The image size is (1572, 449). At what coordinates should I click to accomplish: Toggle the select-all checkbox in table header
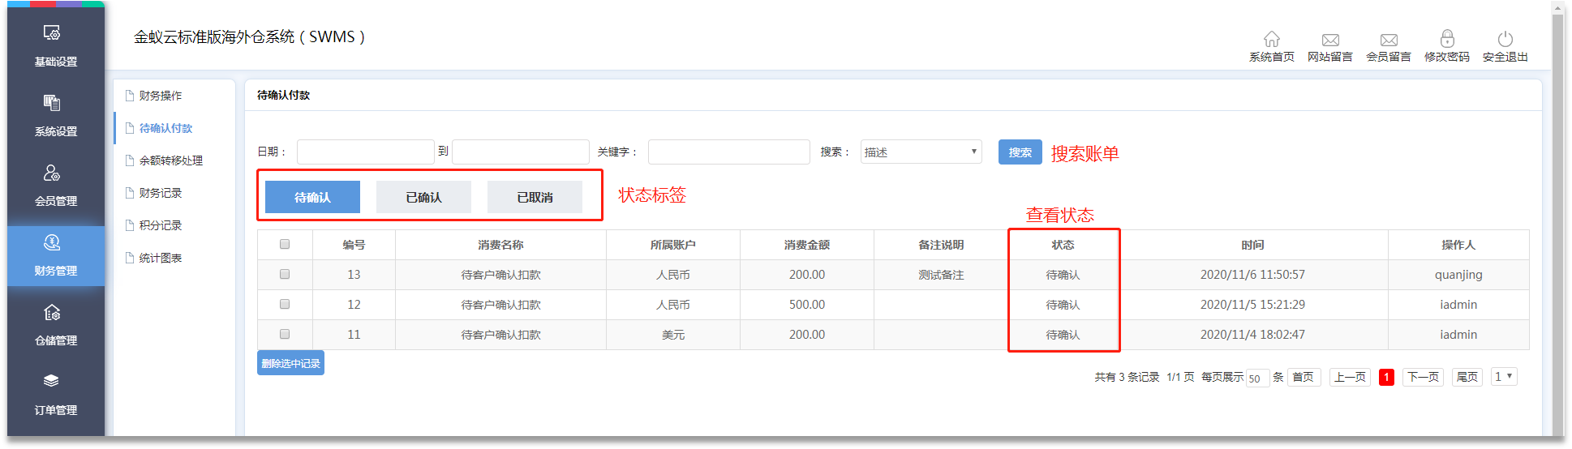click(x=285, y=245)
